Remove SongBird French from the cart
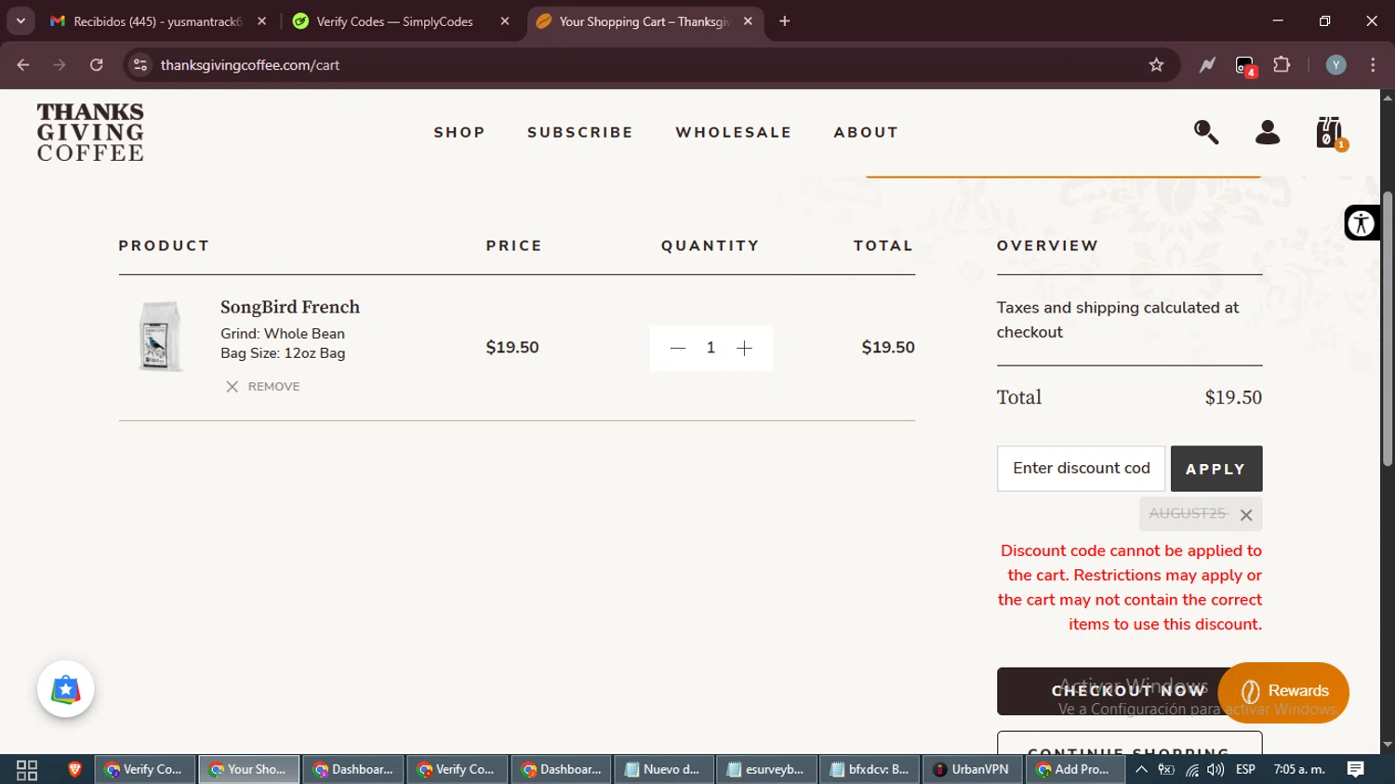 pos(262,386)
